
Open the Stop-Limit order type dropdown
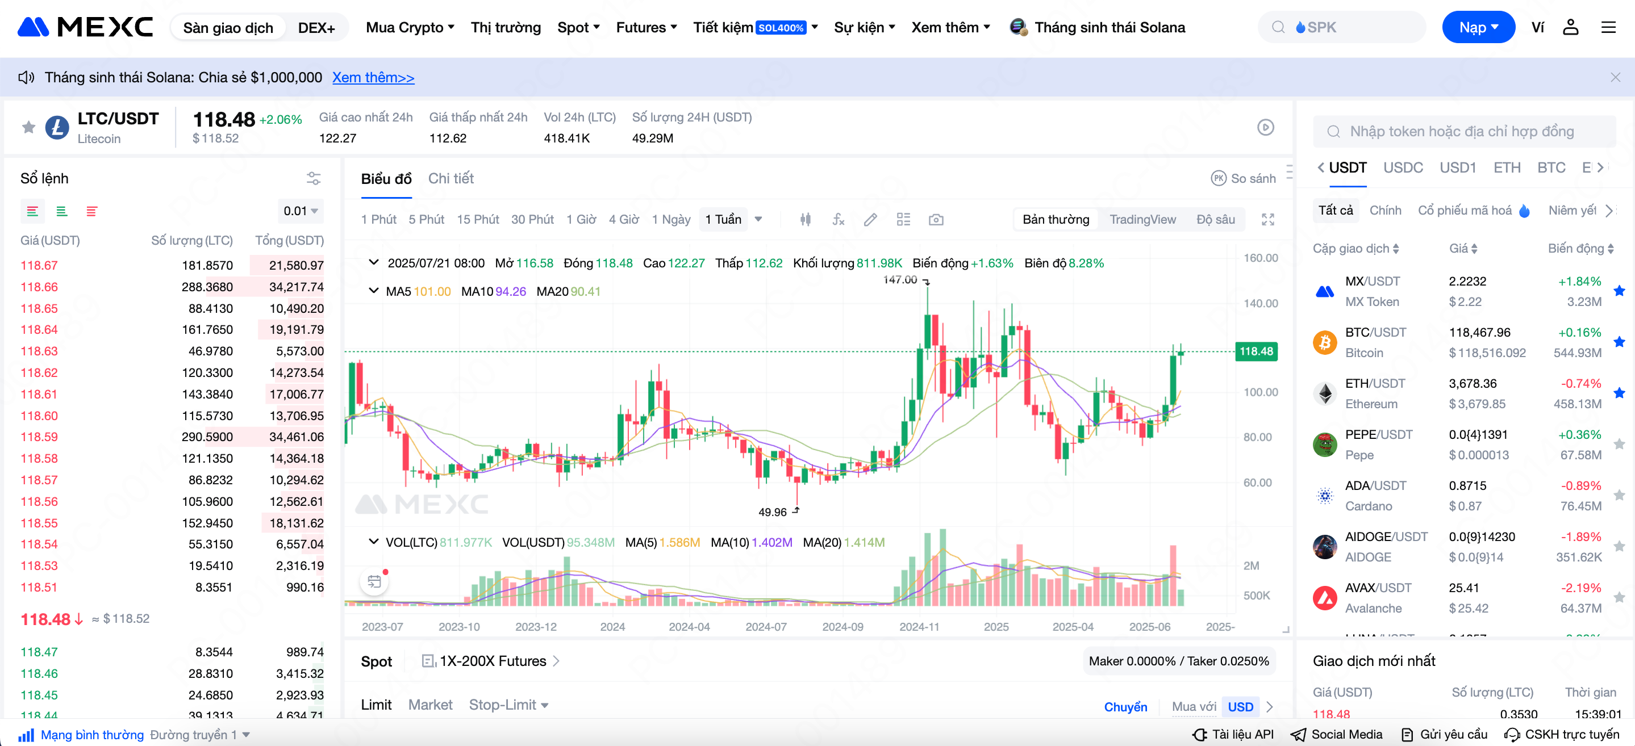[x=508, y=705]
